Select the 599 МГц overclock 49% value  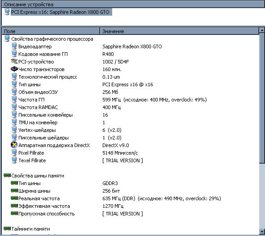(x=155, y=100)
